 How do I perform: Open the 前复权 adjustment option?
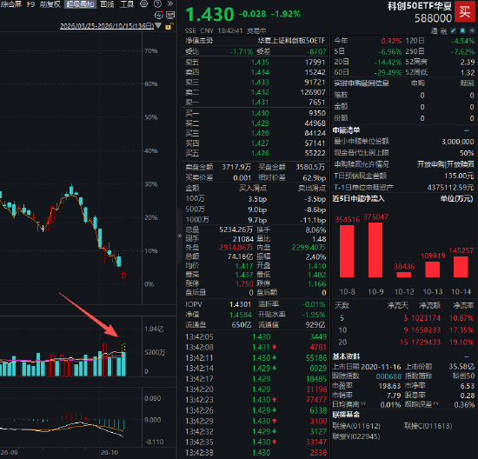click(x=50, y=4)
